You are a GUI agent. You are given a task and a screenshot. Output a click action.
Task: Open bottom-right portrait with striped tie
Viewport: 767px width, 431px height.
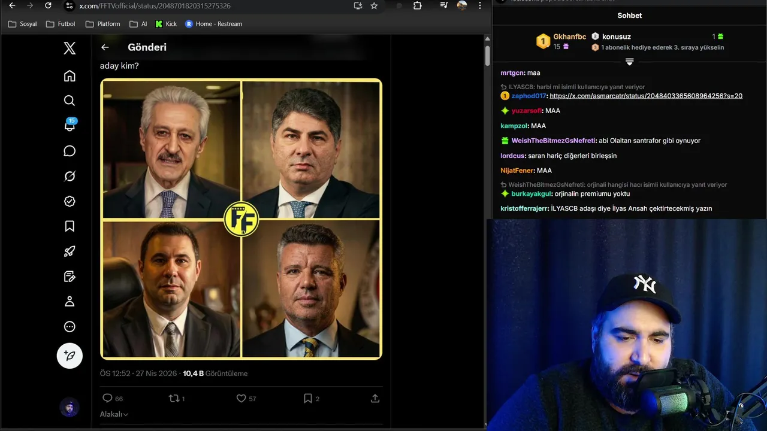311,289
